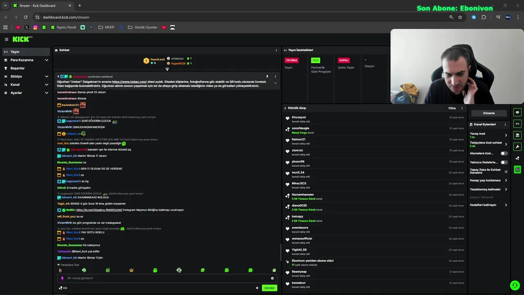Image resolution: width=524 pixels, height=295 pixels.
Task: Open the Yayıncı Paneli bookmark
Action: [63, 27]
